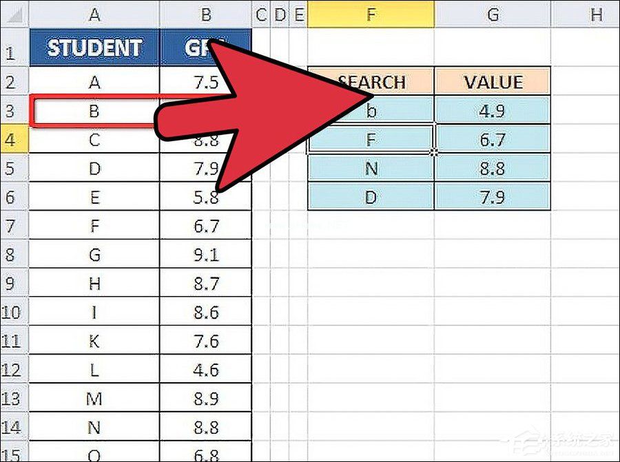
Task: Select column header G
Action: tap(492, 14)
